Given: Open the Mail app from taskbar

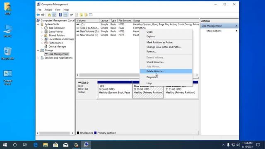Looking at the screenshot, I should pos(66,145).
